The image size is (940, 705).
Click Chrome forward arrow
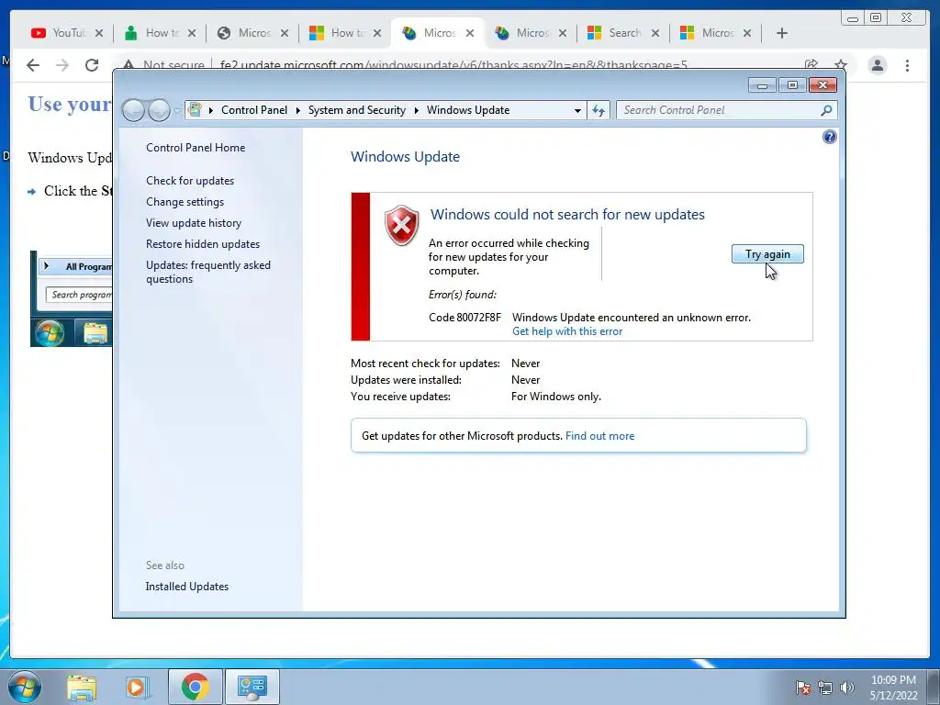[x=62, y=65]
